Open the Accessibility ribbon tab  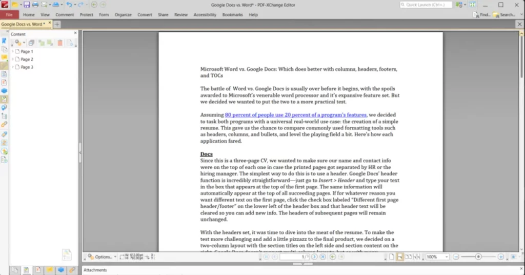click(x=205, y=15)
